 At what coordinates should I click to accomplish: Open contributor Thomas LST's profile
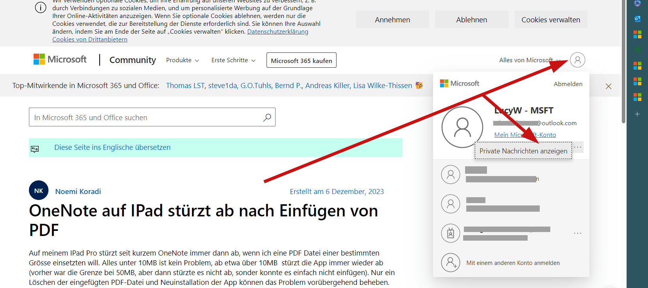[185, 85]
